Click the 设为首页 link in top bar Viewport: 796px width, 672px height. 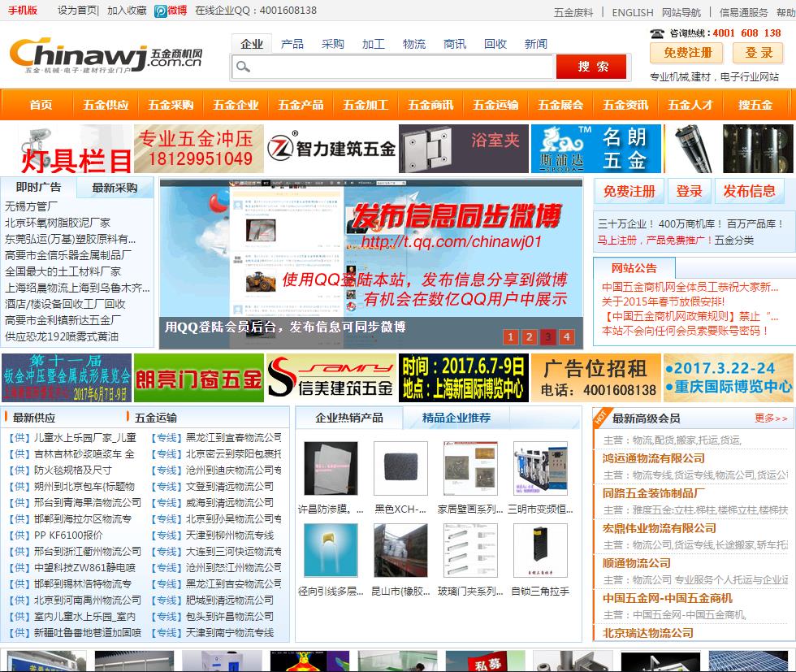click(x=76, y=11)
